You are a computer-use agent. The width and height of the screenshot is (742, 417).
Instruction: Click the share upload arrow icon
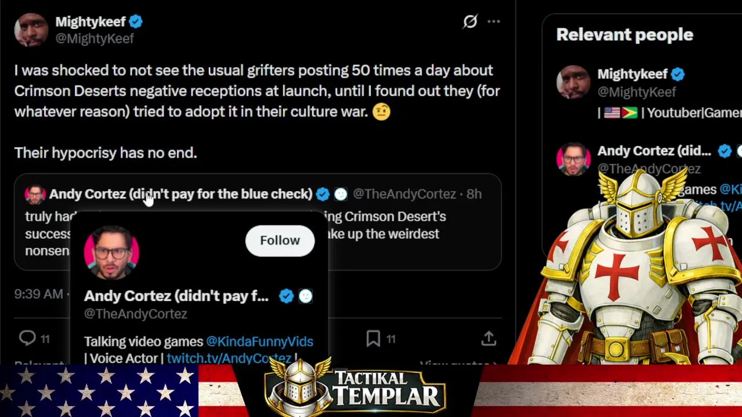[x=489, y=338]
